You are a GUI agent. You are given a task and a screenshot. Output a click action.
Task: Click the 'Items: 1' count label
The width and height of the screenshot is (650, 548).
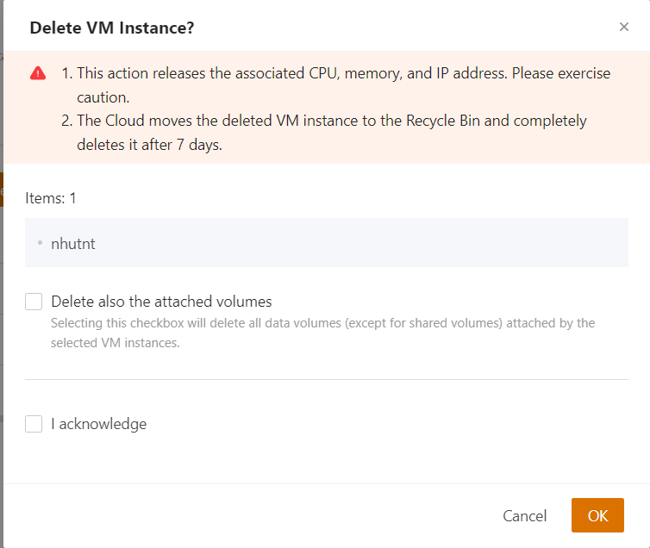click(x=51, y=198)
